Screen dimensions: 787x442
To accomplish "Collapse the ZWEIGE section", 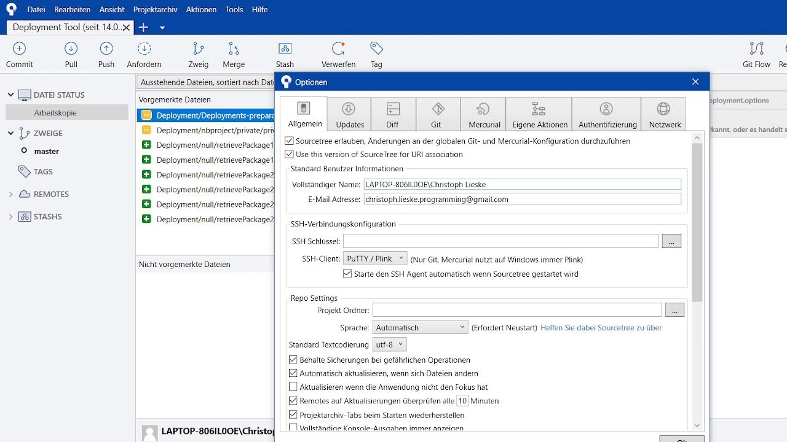I will [10, 133].
